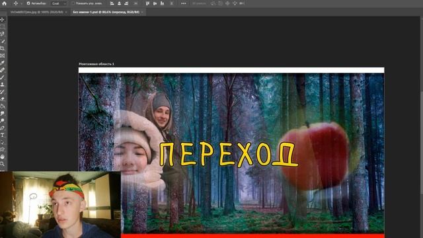Select the Rectangle shape tool
Image resolution: width=423 pixels, height=238 pixels.
[3, 149]
